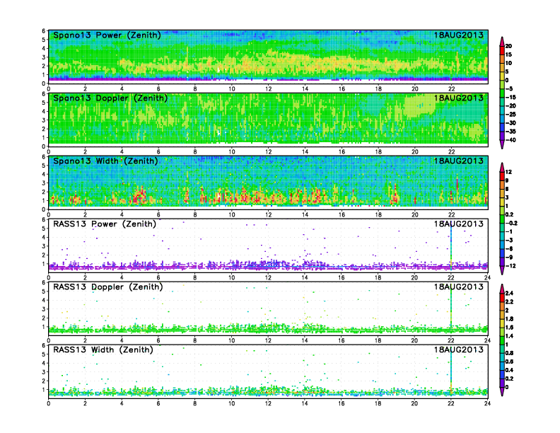Click the 18AUG2013 date in Spano13 Power panel
The height and width of the screenshot is (433, 560).
click(459, 35)
